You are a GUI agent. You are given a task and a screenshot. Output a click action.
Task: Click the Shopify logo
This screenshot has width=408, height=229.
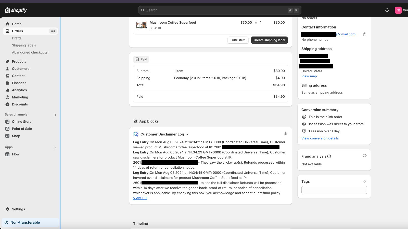pos(16,10)
